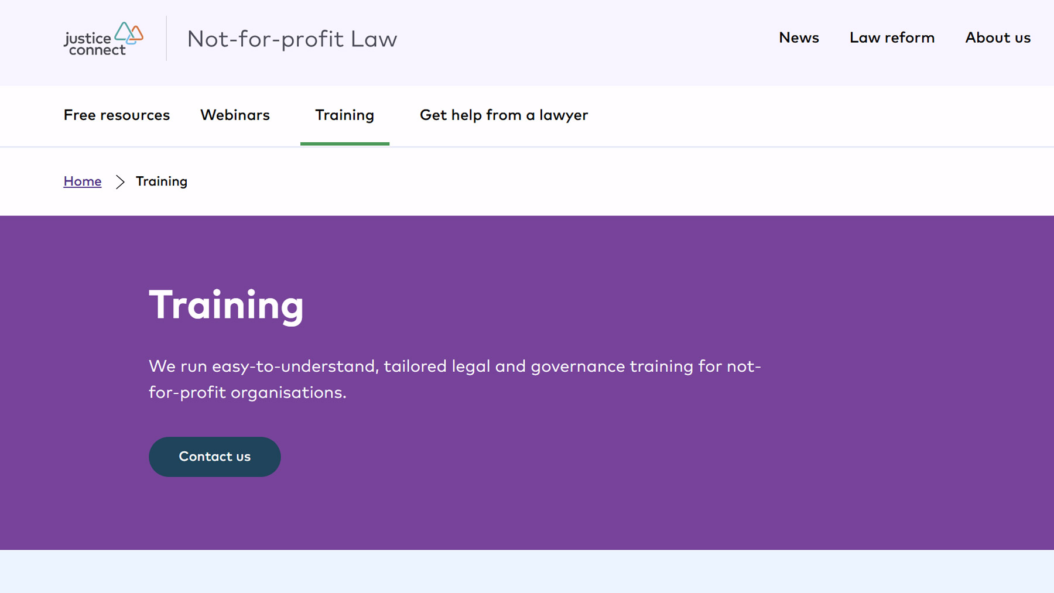Select the Training navigation tab

click(344, 115)
